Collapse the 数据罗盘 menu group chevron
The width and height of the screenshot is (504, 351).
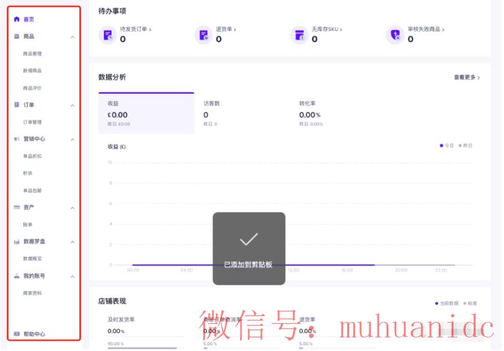[73, 242]
